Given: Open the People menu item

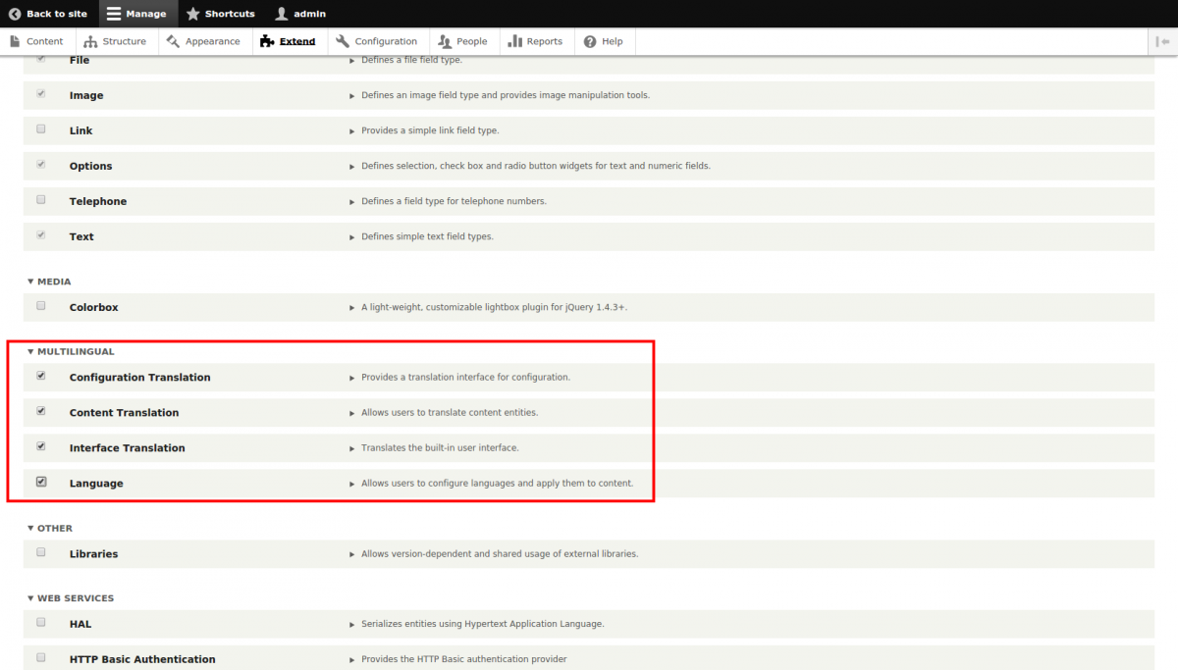Looking at the screenshot, I should 462,41.
